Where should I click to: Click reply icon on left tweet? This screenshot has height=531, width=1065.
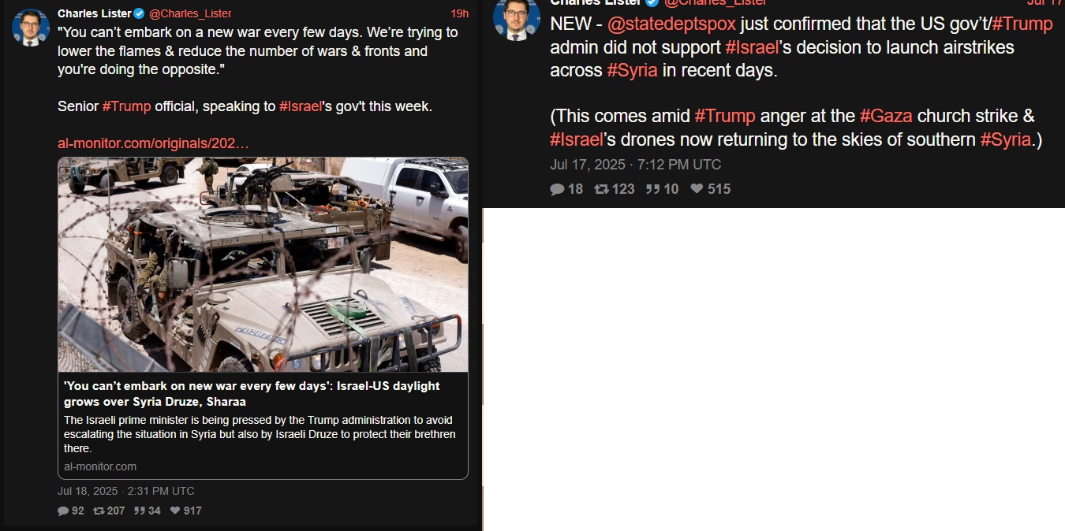(x=63, y=511)
